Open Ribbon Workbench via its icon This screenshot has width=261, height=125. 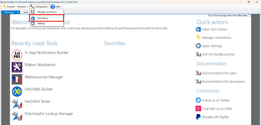(17, 67)
